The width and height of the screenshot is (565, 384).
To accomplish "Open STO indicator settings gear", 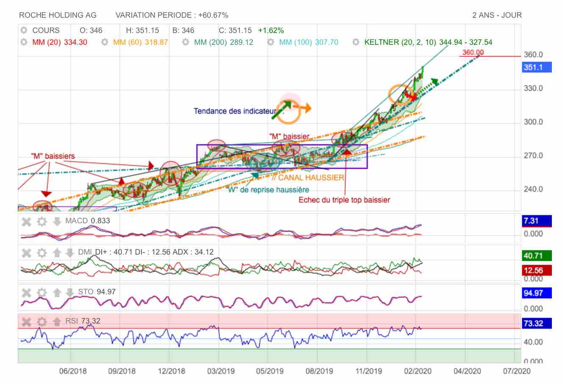I will (42, 292).
